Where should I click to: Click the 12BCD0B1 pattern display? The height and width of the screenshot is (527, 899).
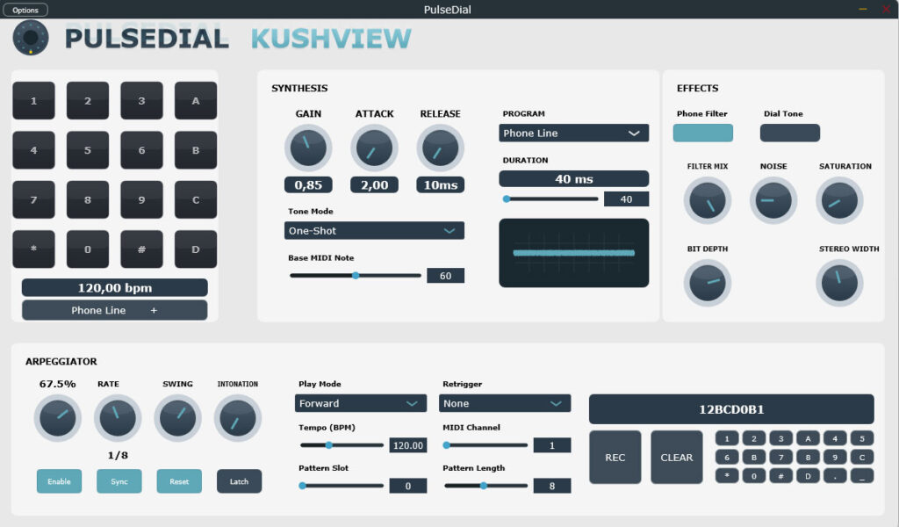pyautogui.click(x=734, y=408)
